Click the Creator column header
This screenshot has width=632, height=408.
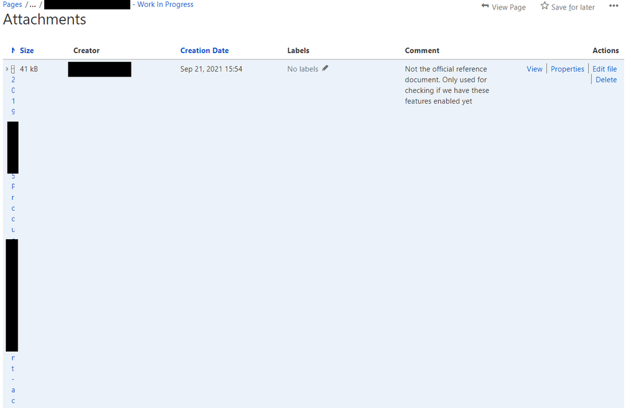(x=86, y=51)
